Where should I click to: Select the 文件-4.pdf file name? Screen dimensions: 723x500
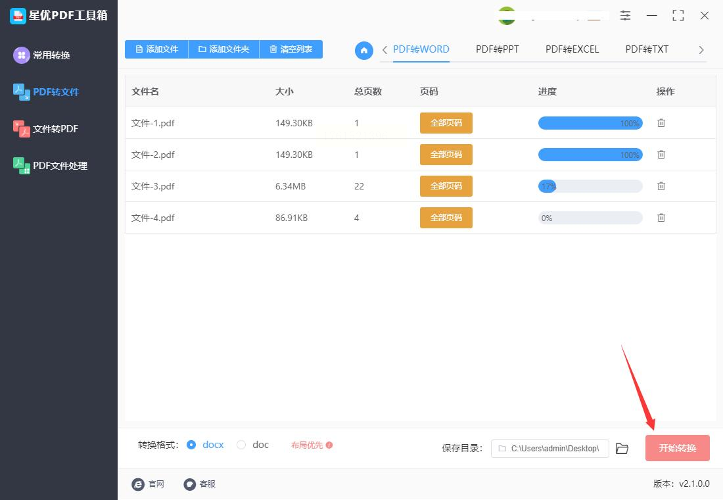153,218
